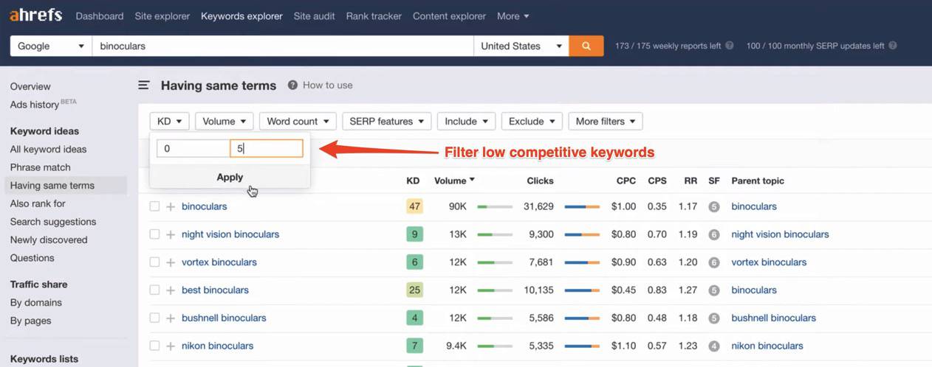Select the best binoculars row checkbox

pyautogui.click(x=154, y=290)
